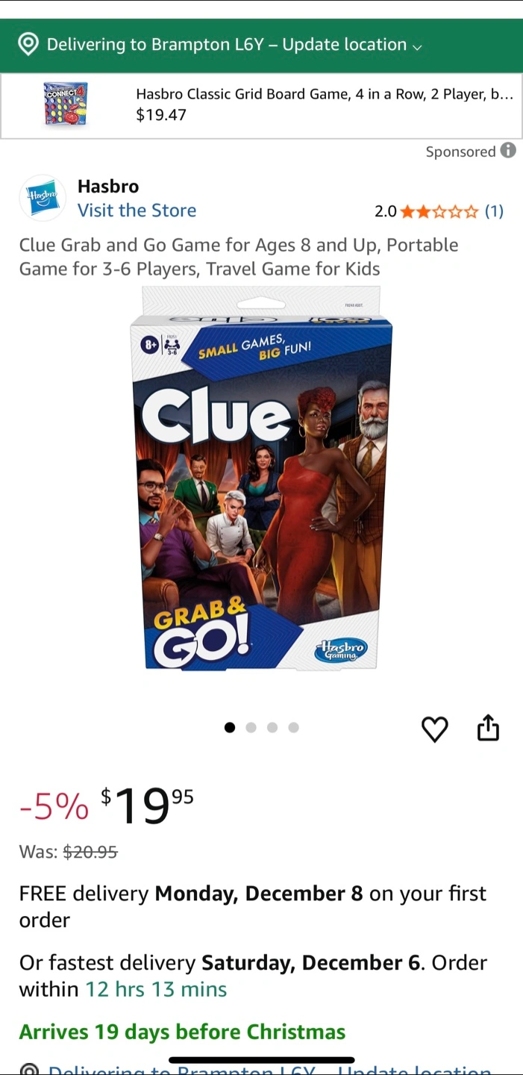This screenshot has width=523, height=1075.
Task: Expand the Update location chevron
Action: (x=417, y=46)
